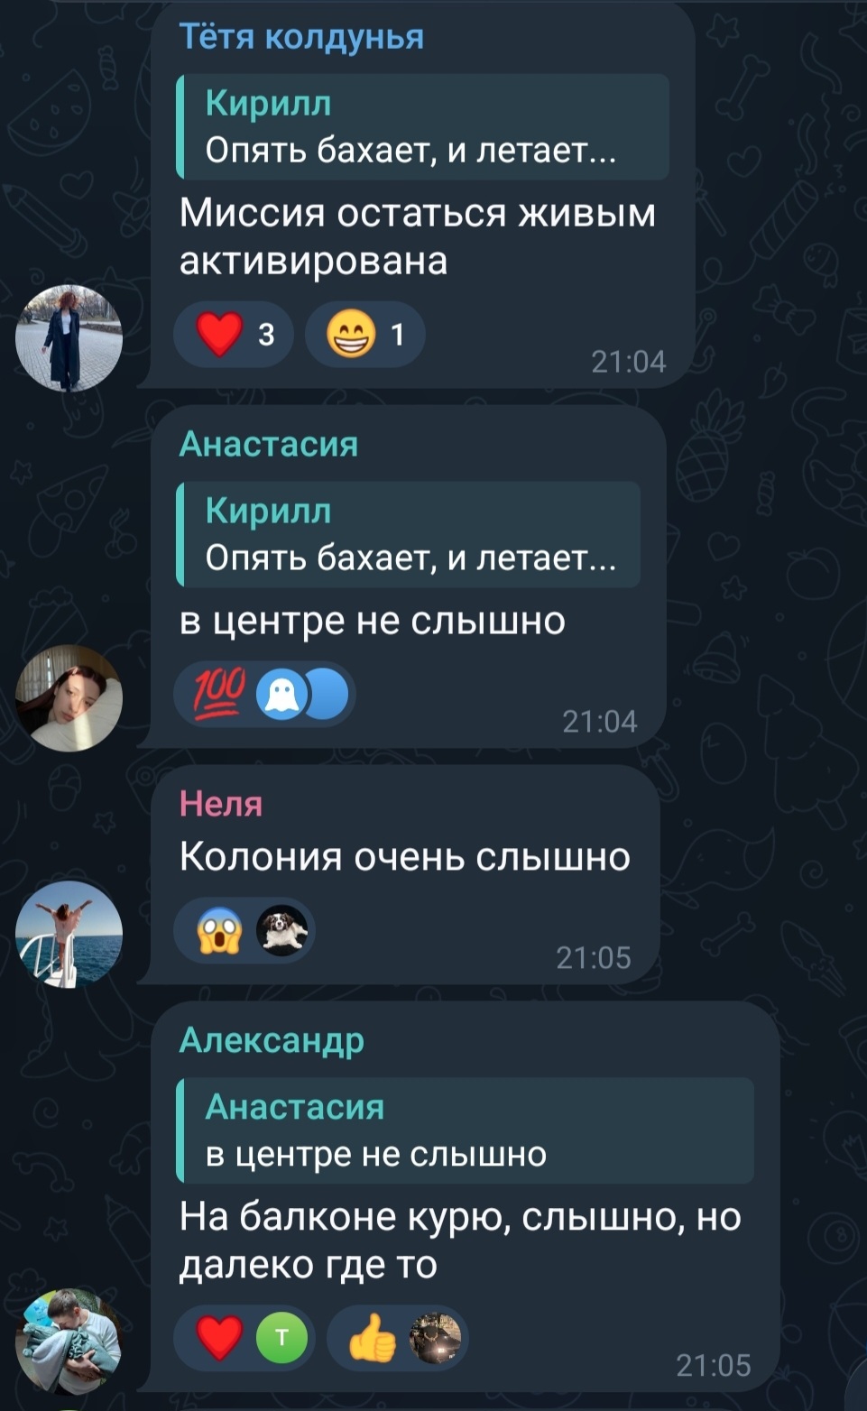Tap the screaming face reaction on Неля's message
867x1411 pixels.
point(244,930)
